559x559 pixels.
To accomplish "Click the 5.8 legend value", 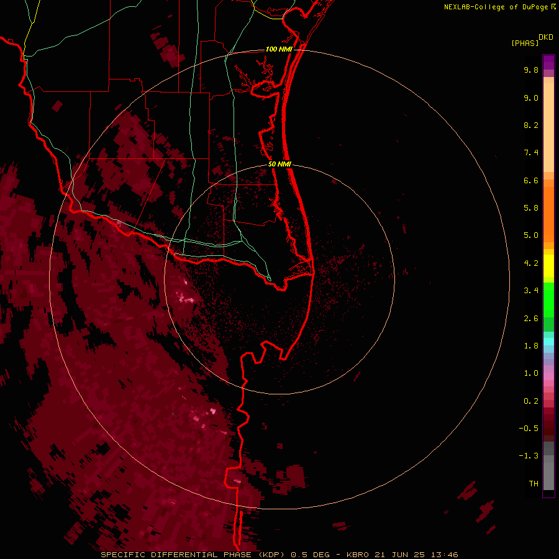I will click(x=531, y=208).
